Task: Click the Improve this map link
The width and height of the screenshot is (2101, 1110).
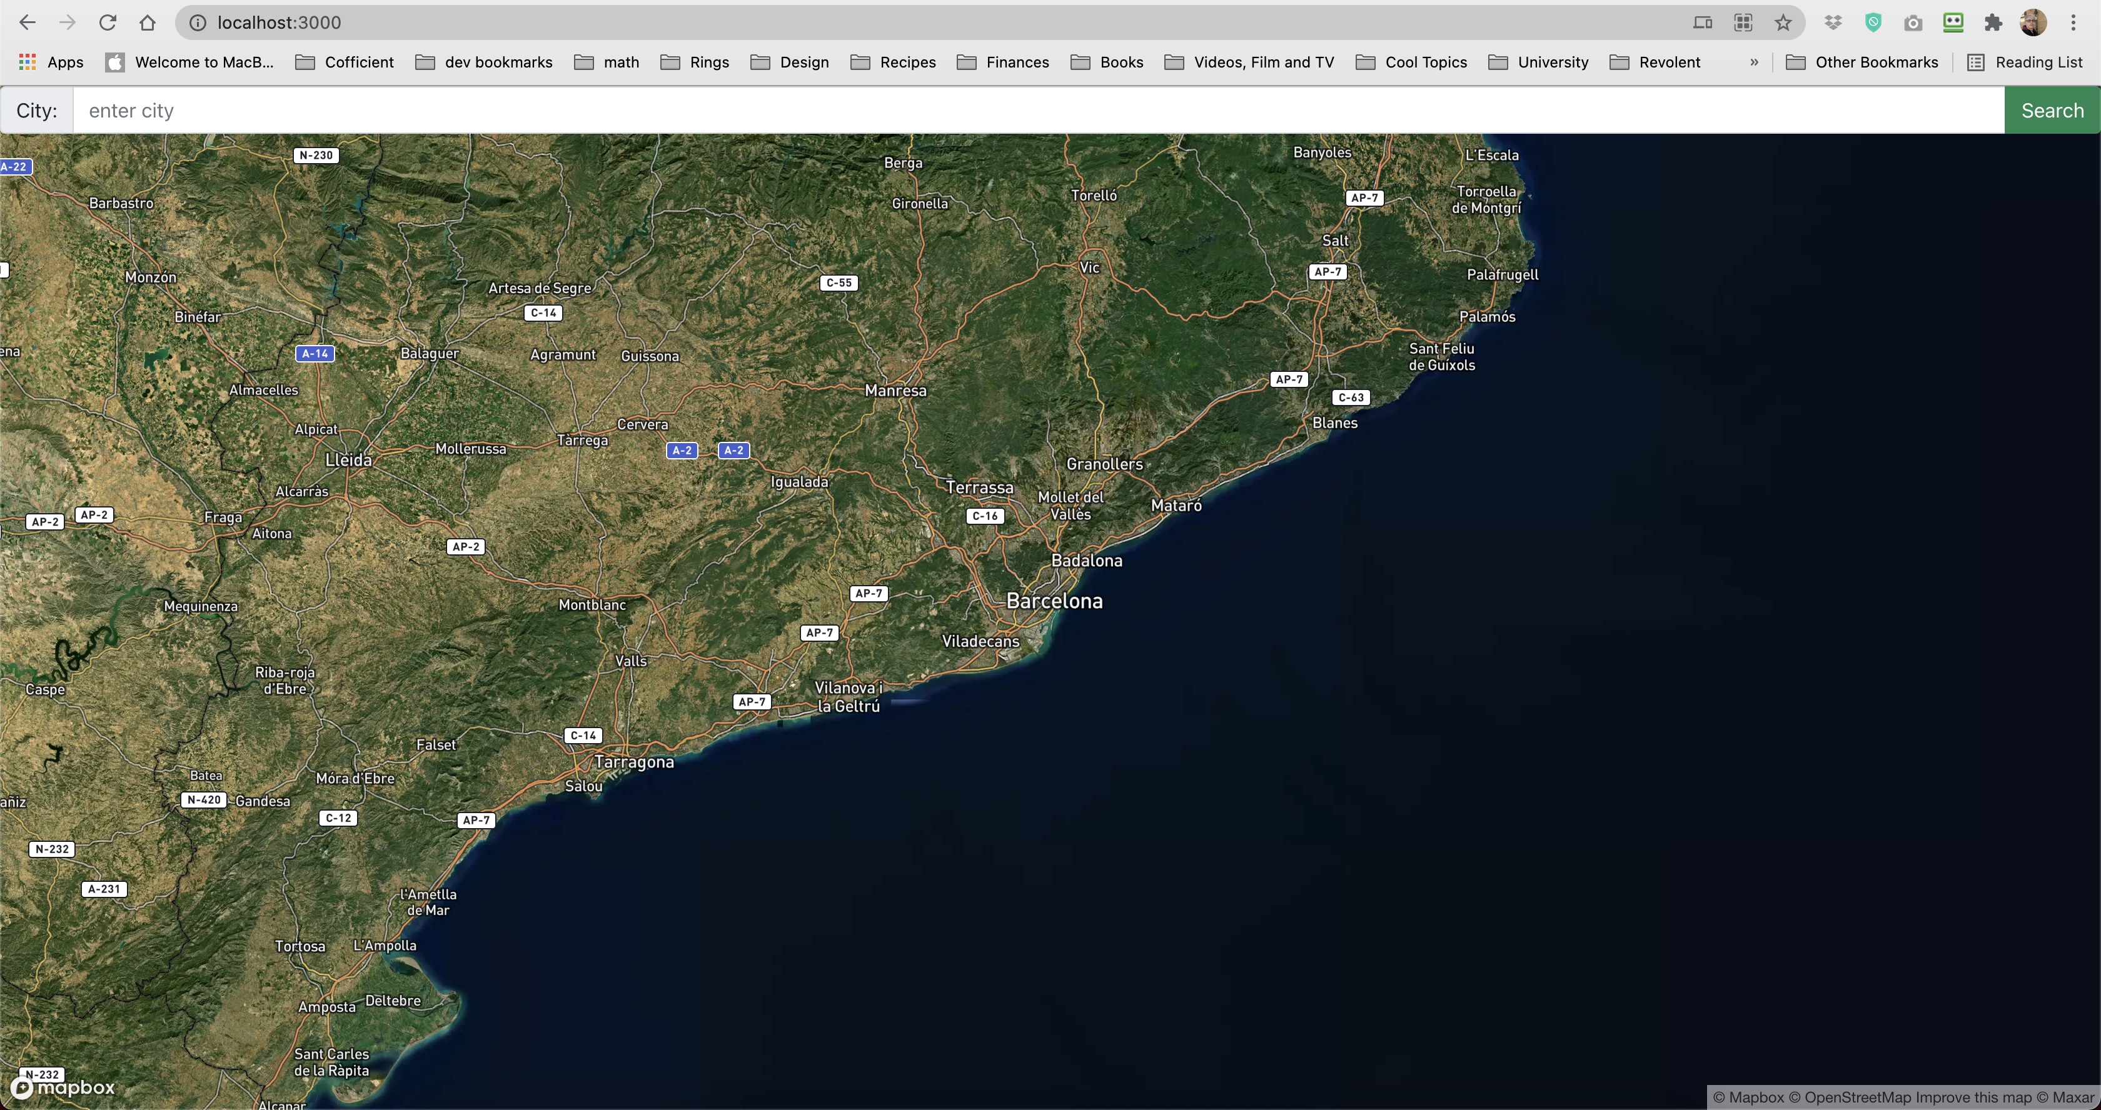Action: pyautogui.click(x=1974, y=1097)
